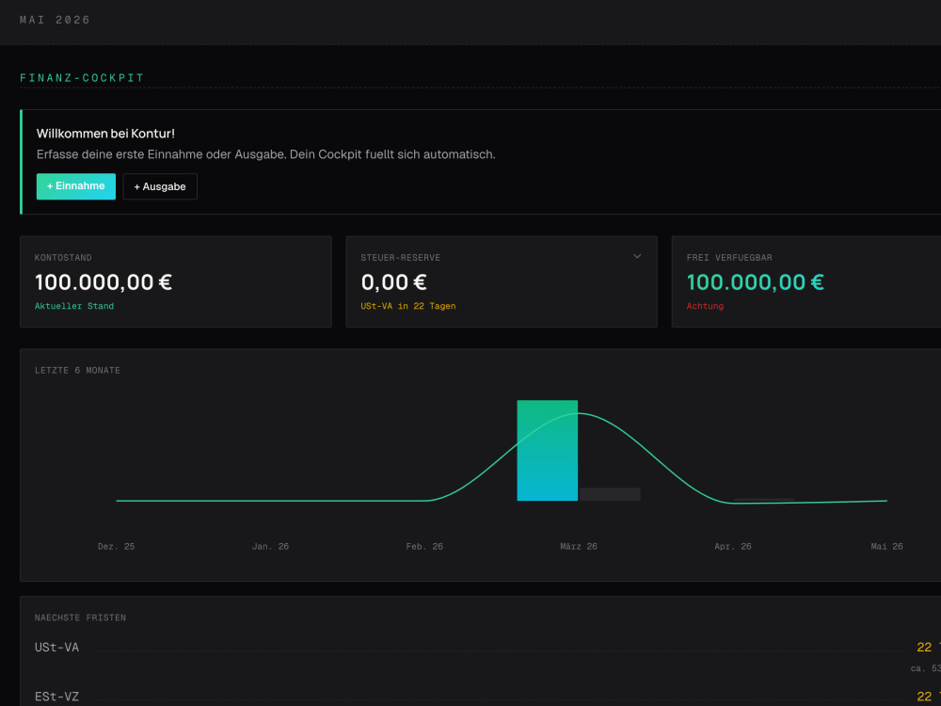Click the red 'Achtung' label
Image resolution: width=941 pixels, height=706 pixels.
coord(705,306)
